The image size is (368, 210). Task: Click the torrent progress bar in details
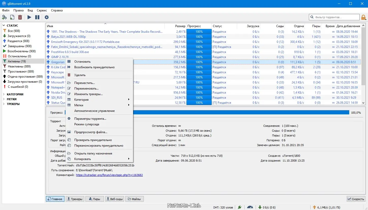[x=240, y=113]
